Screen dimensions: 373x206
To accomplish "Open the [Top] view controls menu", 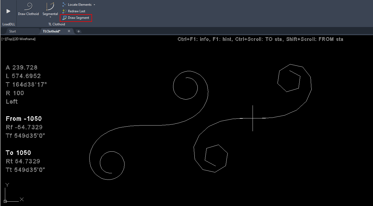I will [10, 39].
